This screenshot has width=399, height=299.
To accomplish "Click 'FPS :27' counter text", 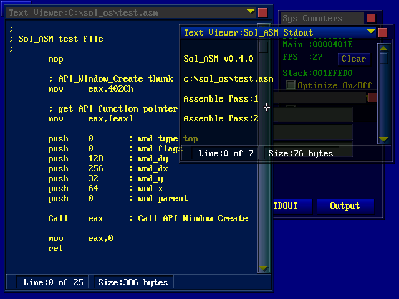I will pos(302,57).
